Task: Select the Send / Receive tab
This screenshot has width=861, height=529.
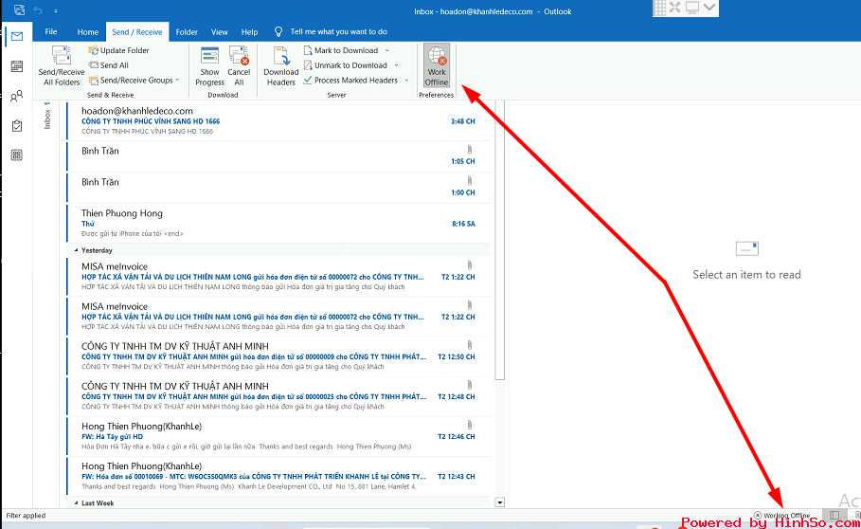Action: [x=137, y=32]
